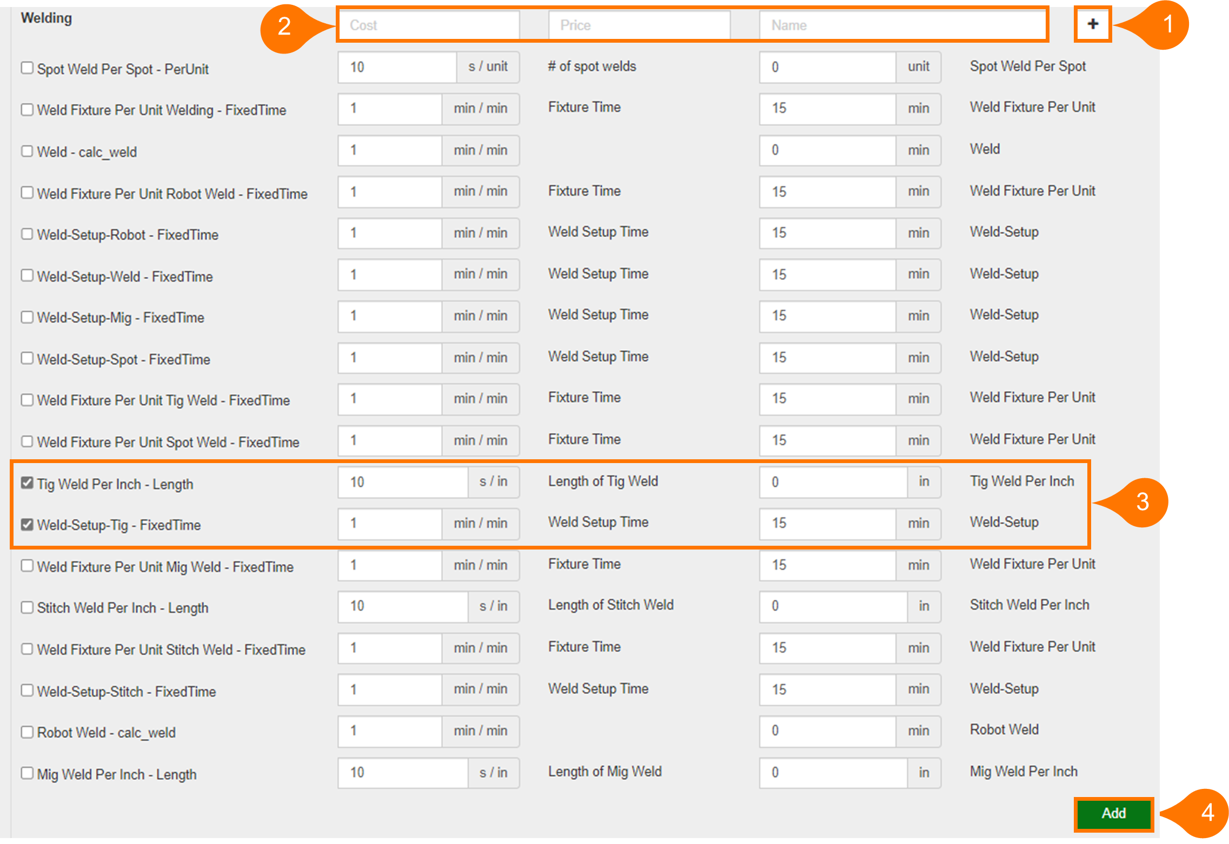Uncheck Weld-Setup-Tig - FixedTime checkbox
Screen dimensions: 1229x844
pyautogui.click(x=27, y=525)
